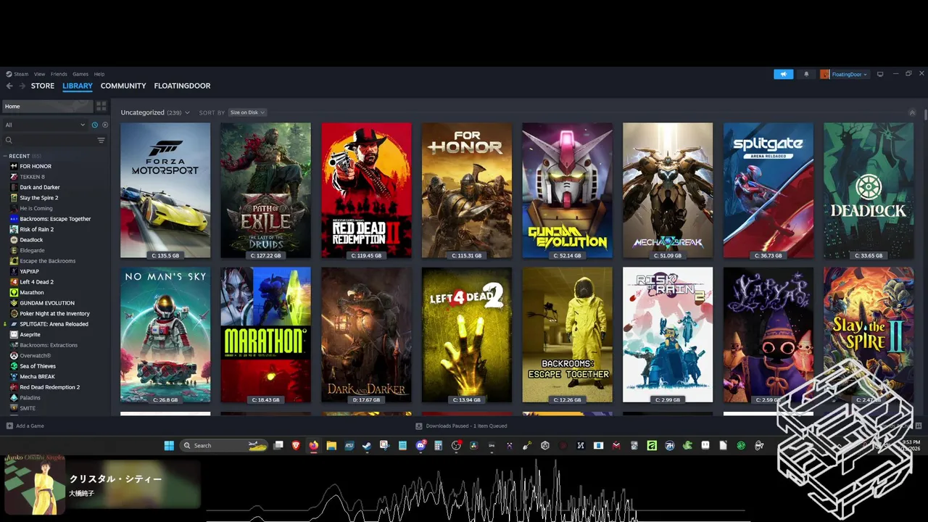This screenshot has height=522, width=928.
Task: Click the library search magnifier icon
Action: (x=9, y=141)
